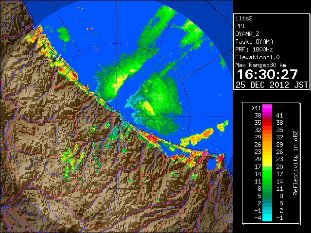Click the yellow 20 dBZ legend swatch
311x233 pixels.
point(267,159)
